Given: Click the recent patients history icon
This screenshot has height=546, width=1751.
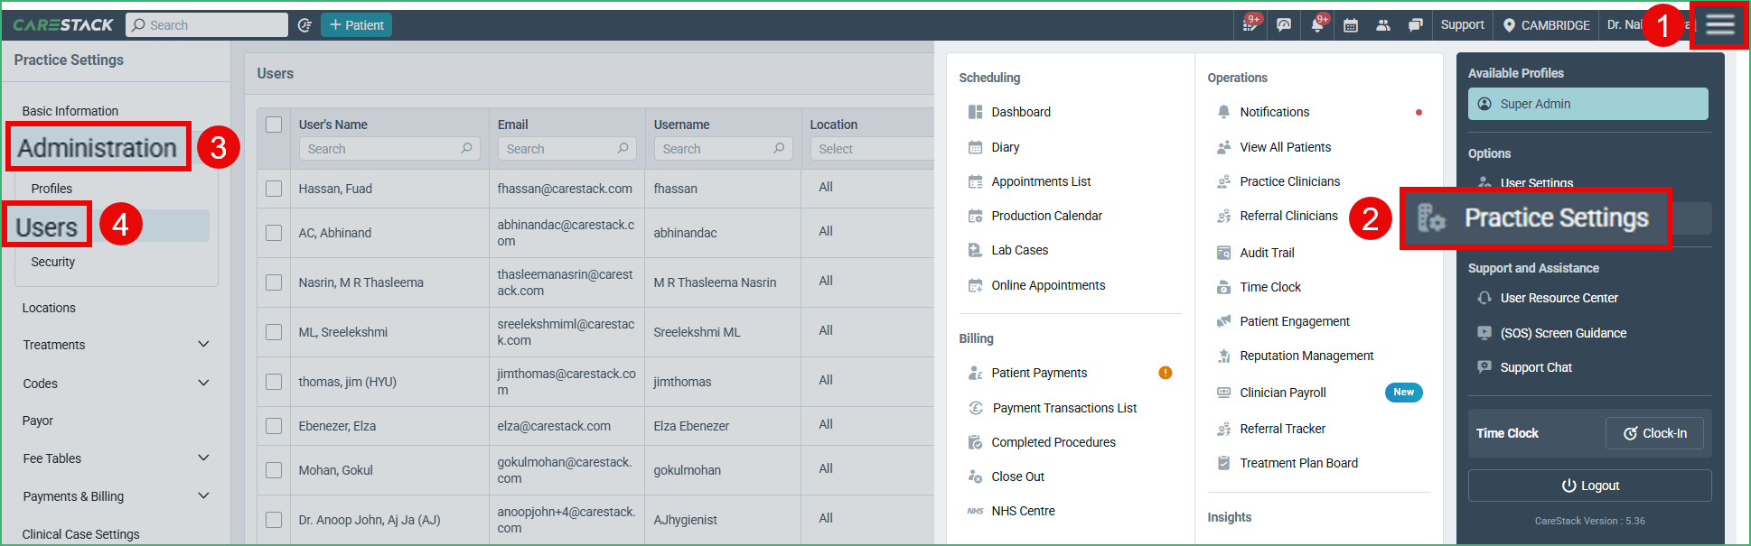Looking at the screenshot, I should coord(304,25).
